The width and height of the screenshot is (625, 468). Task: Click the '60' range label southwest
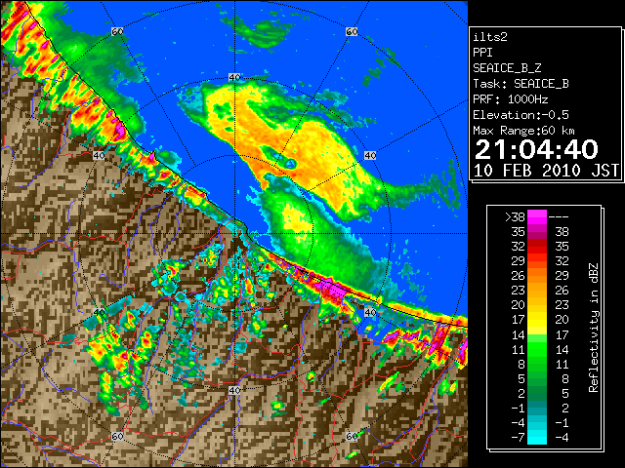click(117, 437)
